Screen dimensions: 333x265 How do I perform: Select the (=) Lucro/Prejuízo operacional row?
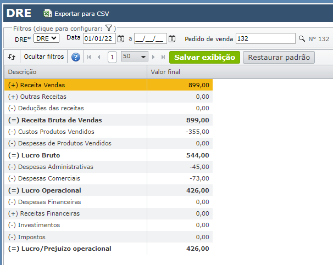tap(108, 249)
